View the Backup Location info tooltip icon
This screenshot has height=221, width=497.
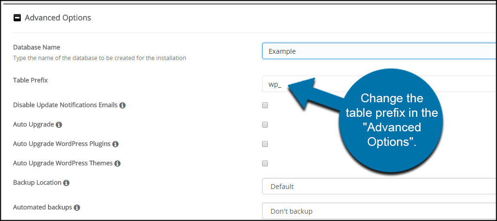pos(66,183)
